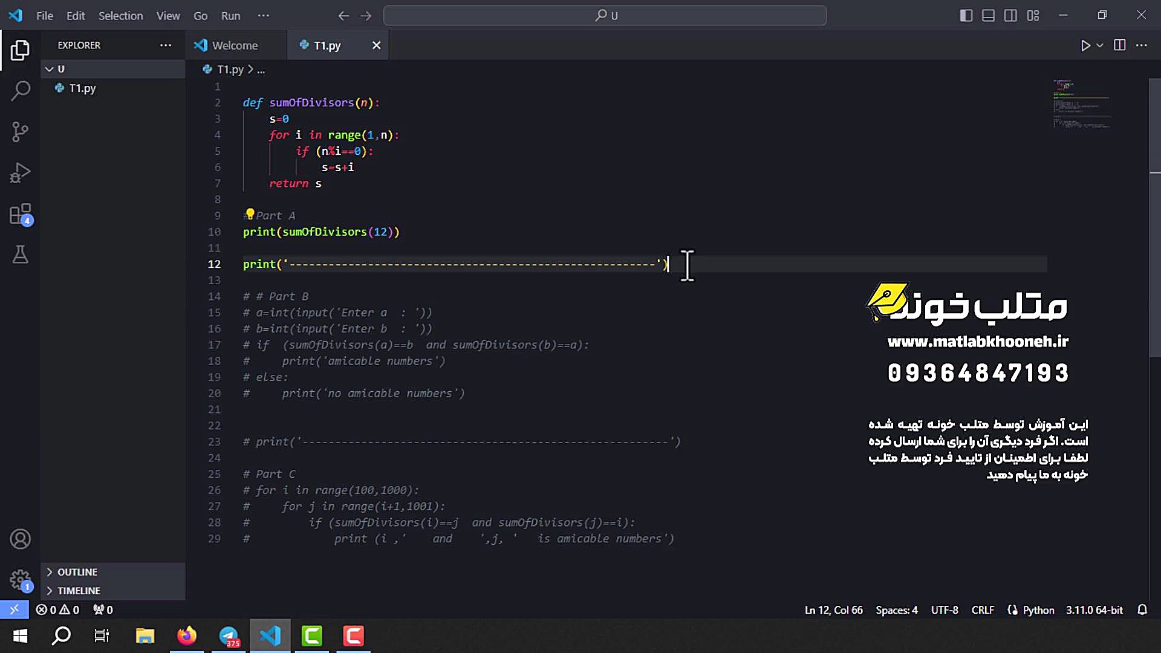Open Explorer views and more actions ellipsis
Image resolution: width=1161 pixels, height=653 pixels.
point(166,45)
